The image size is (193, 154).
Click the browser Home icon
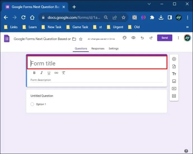click(32, 17)
